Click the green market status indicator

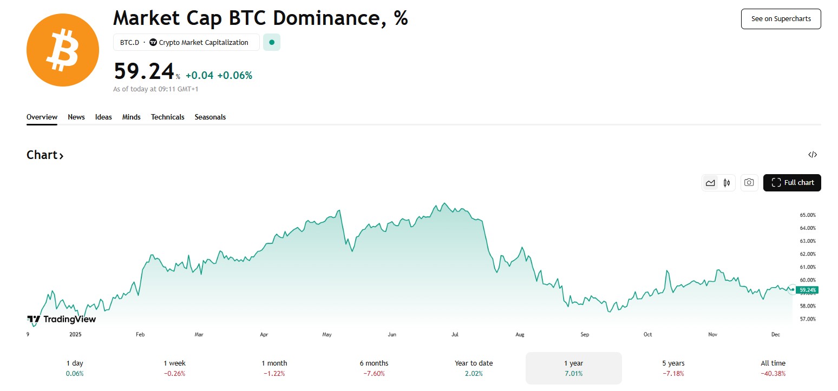(272, 42)
